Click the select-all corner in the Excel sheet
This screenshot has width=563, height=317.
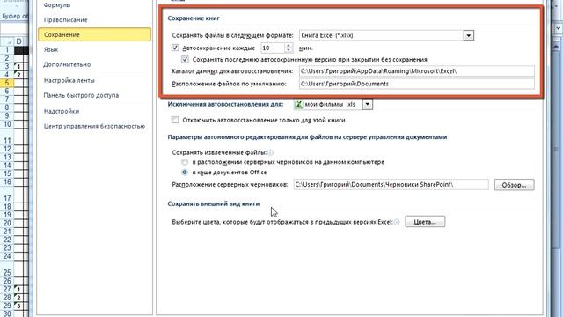point(6,41)
